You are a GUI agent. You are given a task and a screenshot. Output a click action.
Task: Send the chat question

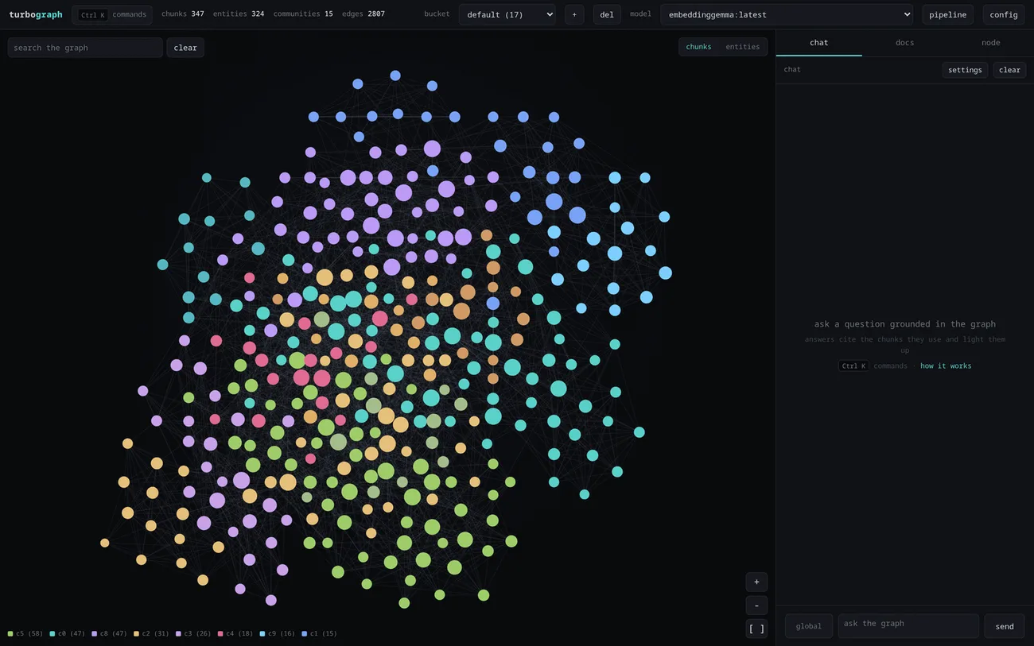click(1005, 626)
